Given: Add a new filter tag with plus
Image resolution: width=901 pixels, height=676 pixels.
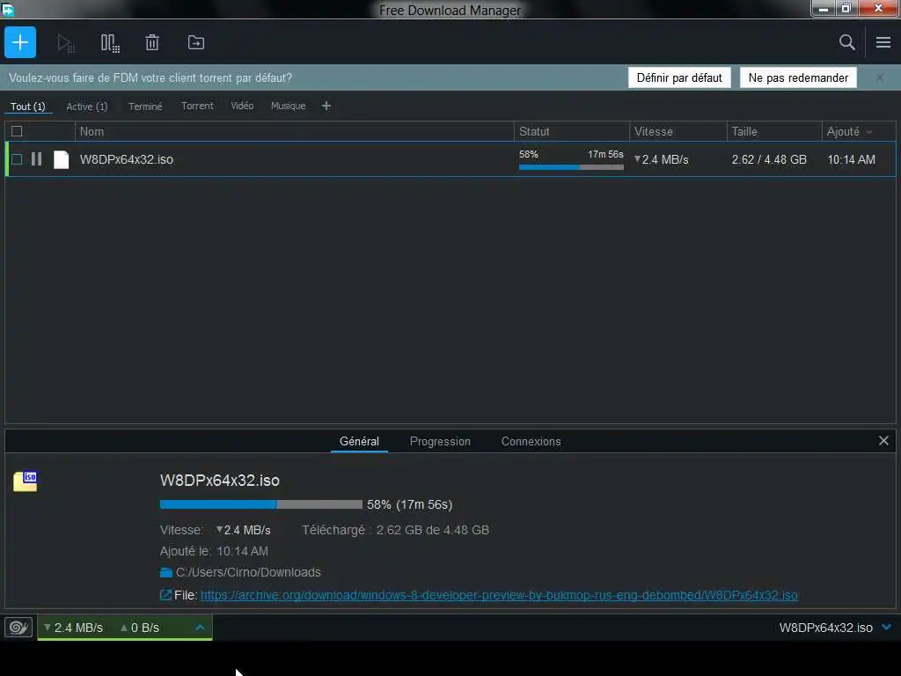Looking at the screenshot, I should 326,106.
